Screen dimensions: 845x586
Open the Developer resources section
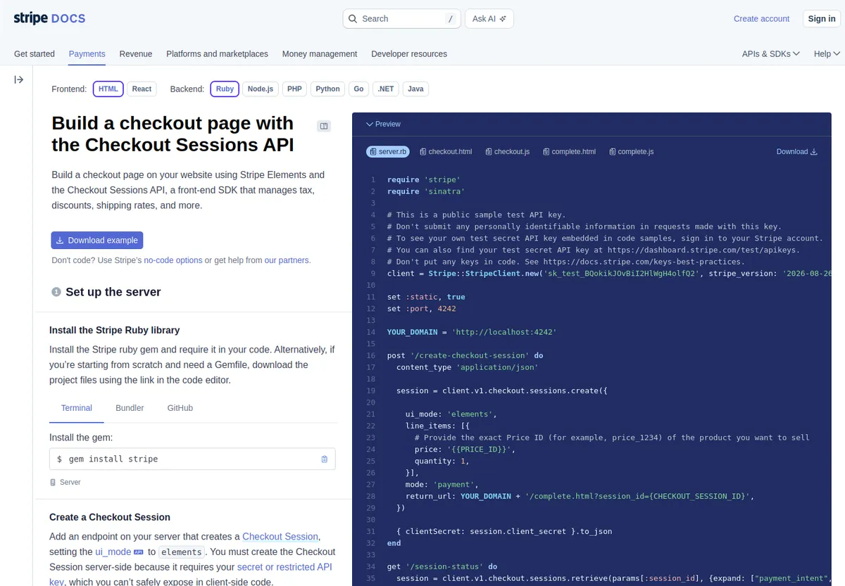click(x=409, y=53)
